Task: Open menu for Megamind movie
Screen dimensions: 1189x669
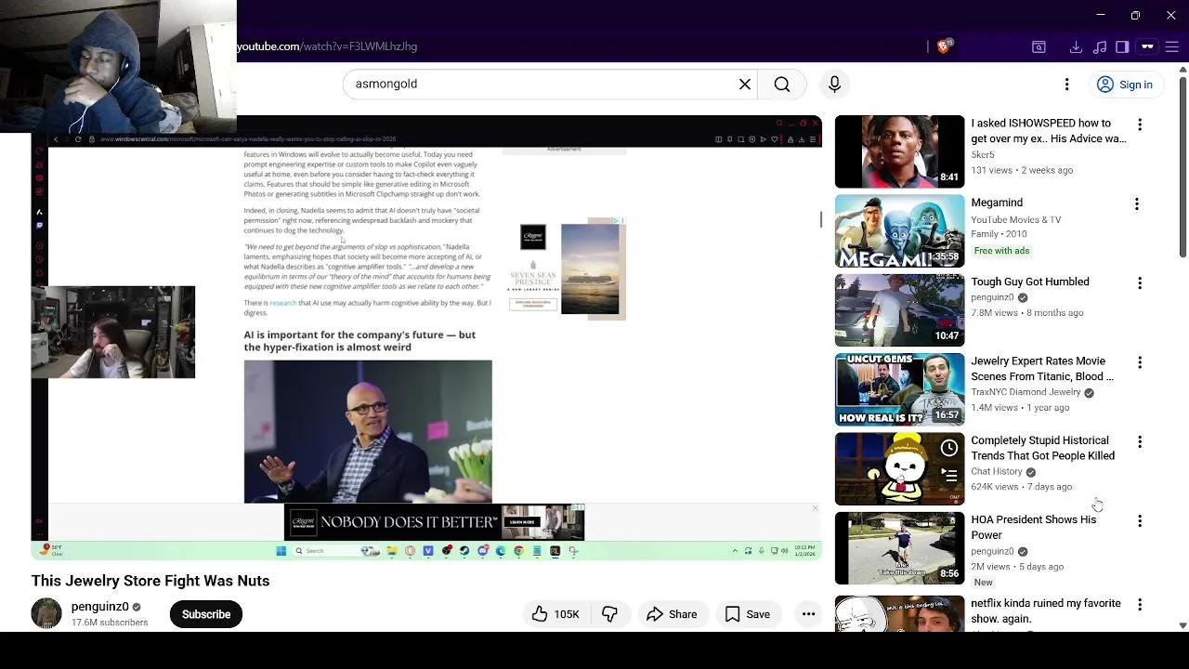Action: (x=1136, y=203)
